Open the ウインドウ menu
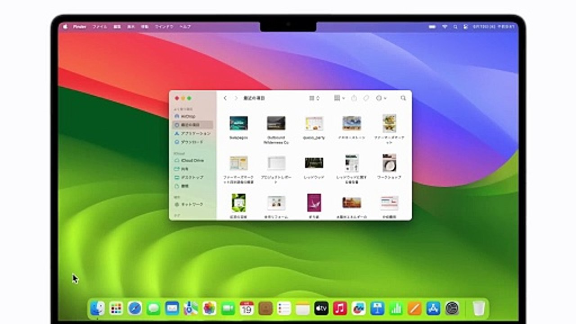 pyautogui.click(x=164, y=27)
